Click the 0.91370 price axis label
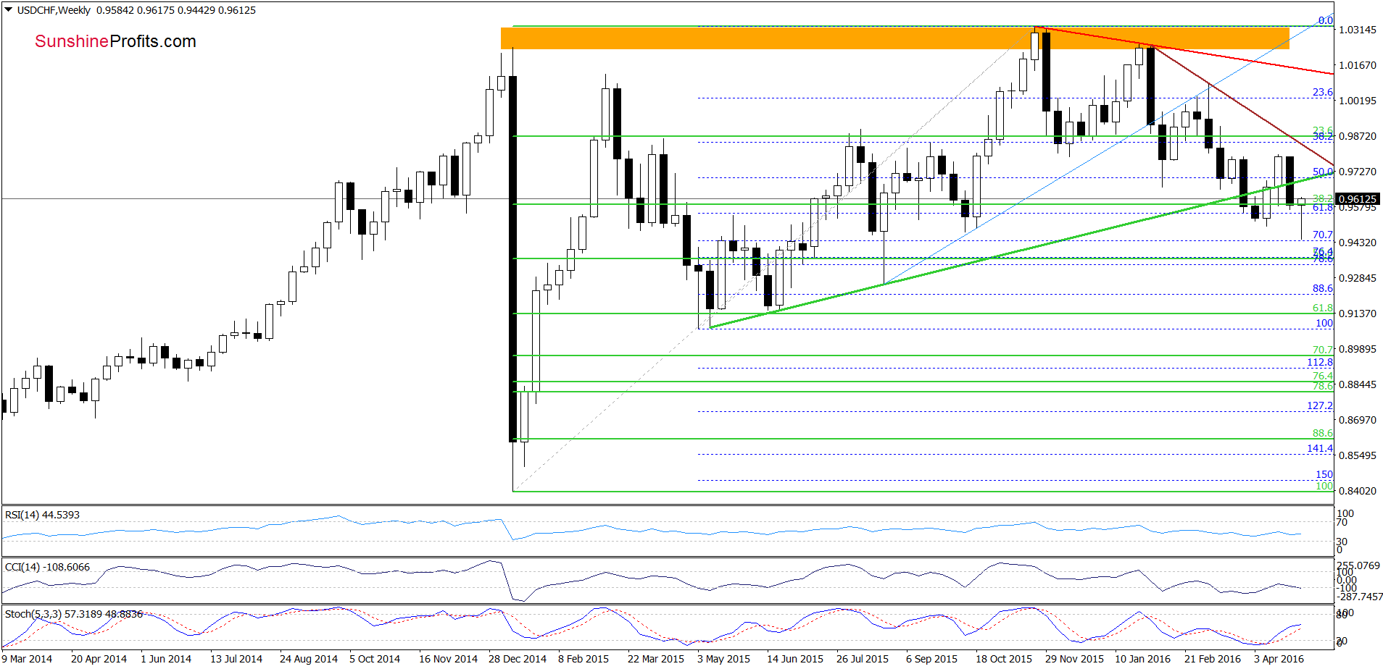 pyautogui.click(x=1357, y=314)
